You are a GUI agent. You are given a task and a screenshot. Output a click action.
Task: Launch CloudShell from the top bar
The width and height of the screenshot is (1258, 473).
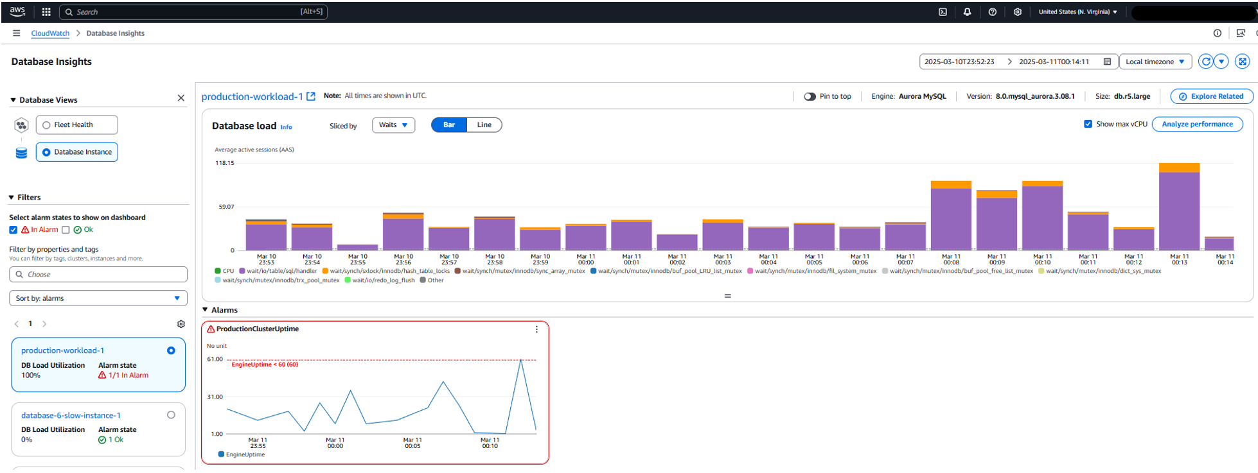pyautogui.click(x=943, y=12)
